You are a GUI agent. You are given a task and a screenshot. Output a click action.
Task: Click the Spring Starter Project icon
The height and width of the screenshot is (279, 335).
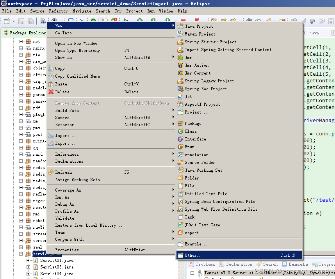click(x=180, y=42)
